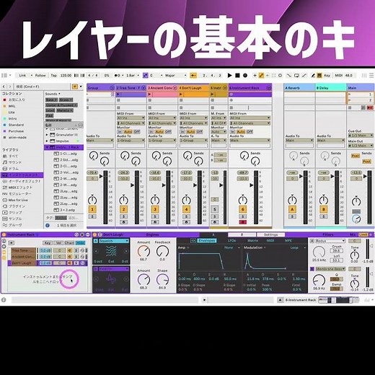Click the Key mapping mode button
The height and width of the screenshot is (375, 375).
point(327,76)
